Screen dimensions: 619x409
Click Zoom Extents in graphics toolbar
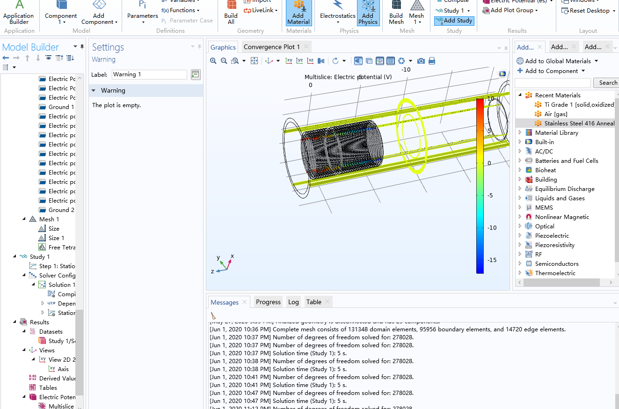coord(255,61)
